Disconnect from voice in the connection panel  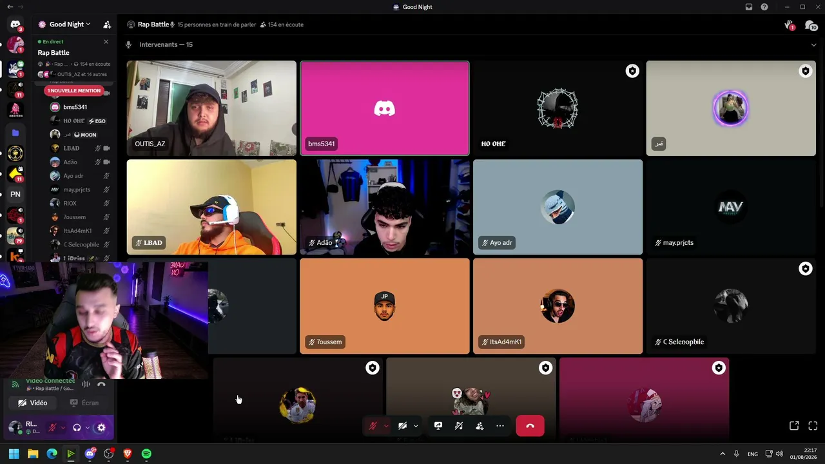pos(101,384)
